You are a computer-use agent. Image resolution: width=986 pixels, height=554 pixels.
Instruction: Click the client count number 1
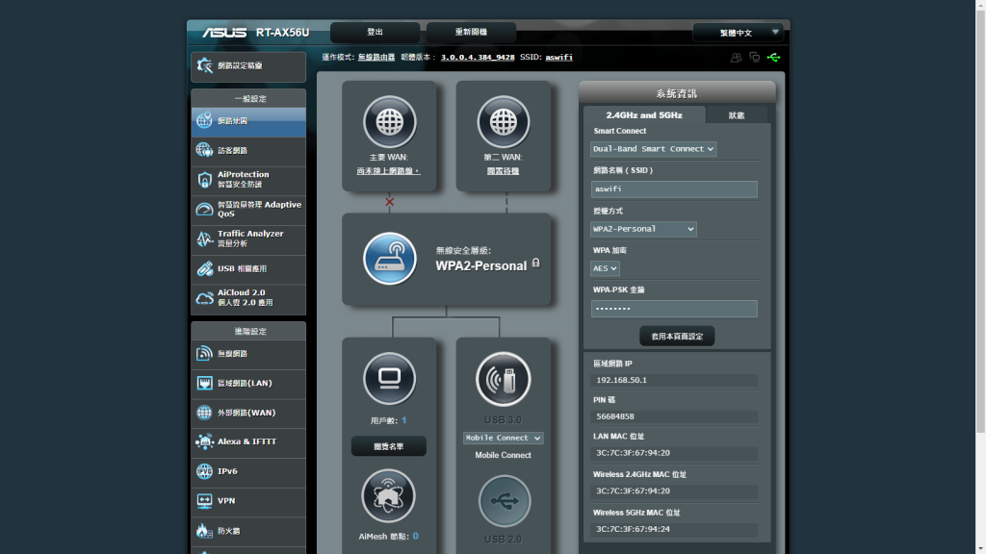[x=403, y=420]
